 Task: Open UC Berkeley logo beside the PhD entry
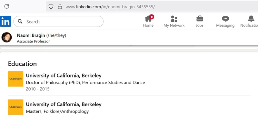pos(15,79)
